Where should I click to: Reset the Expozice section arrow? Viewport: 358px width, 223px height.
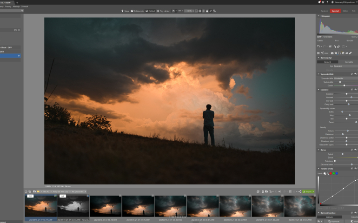click(355, 90)
